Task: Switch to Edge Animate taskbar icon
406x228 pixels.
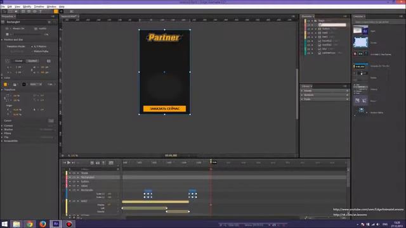Action: tap(56, 224)
